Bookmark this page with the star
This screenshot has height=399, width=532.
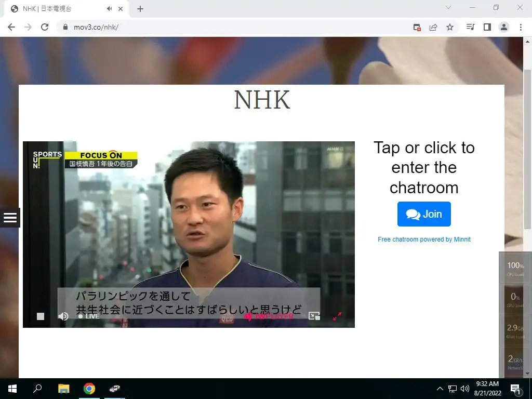(450, 27)
